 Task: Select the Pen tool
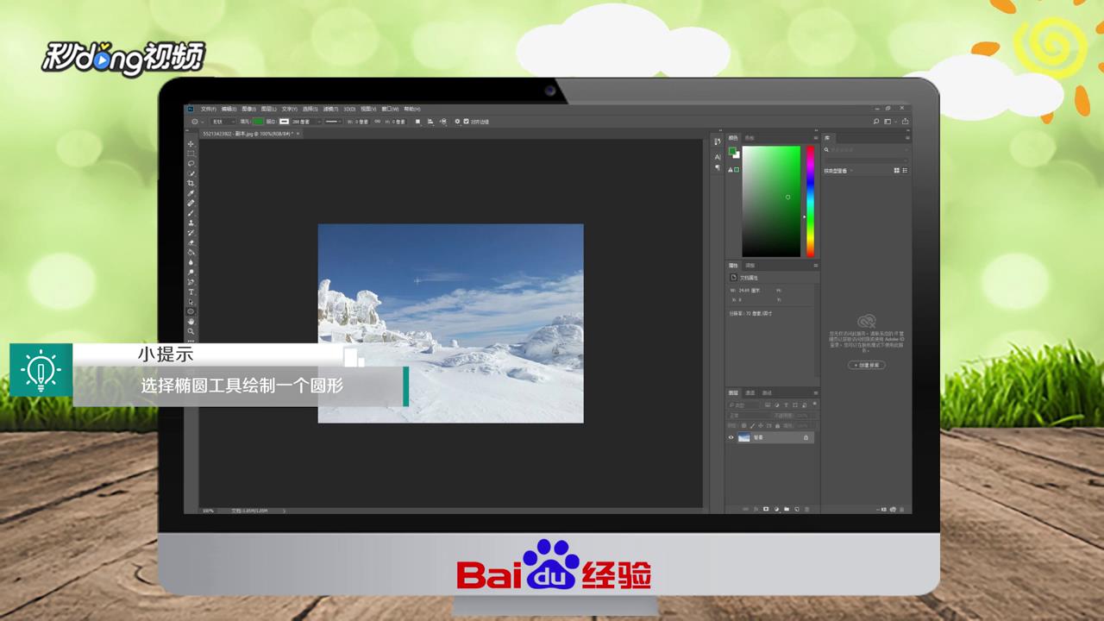(x=191, y=282)
